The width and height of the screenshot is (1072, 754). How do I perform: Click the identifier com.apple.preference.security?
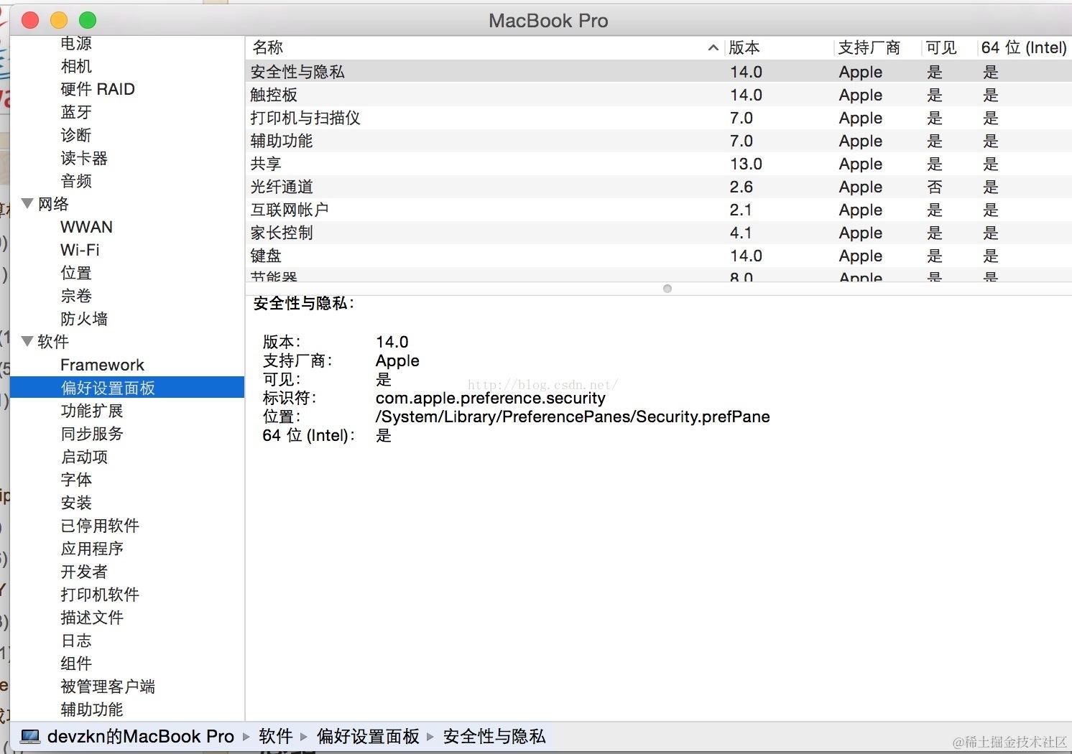pyautogui.click(x=491, y=398)
